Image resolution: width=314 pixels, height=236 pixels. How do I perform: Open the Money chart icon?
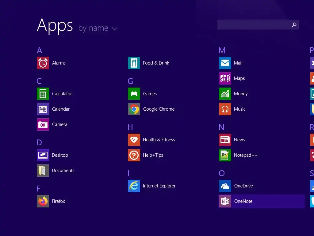pyautogui.click(x=225, y=94)
